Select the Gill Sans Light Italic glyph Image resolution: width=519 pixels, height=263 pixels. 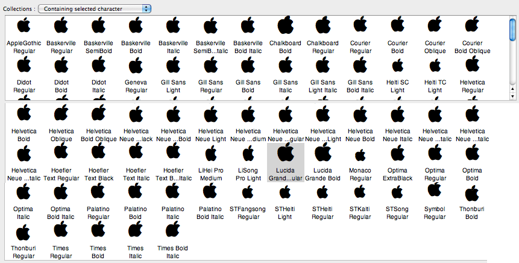click(322, 65)
